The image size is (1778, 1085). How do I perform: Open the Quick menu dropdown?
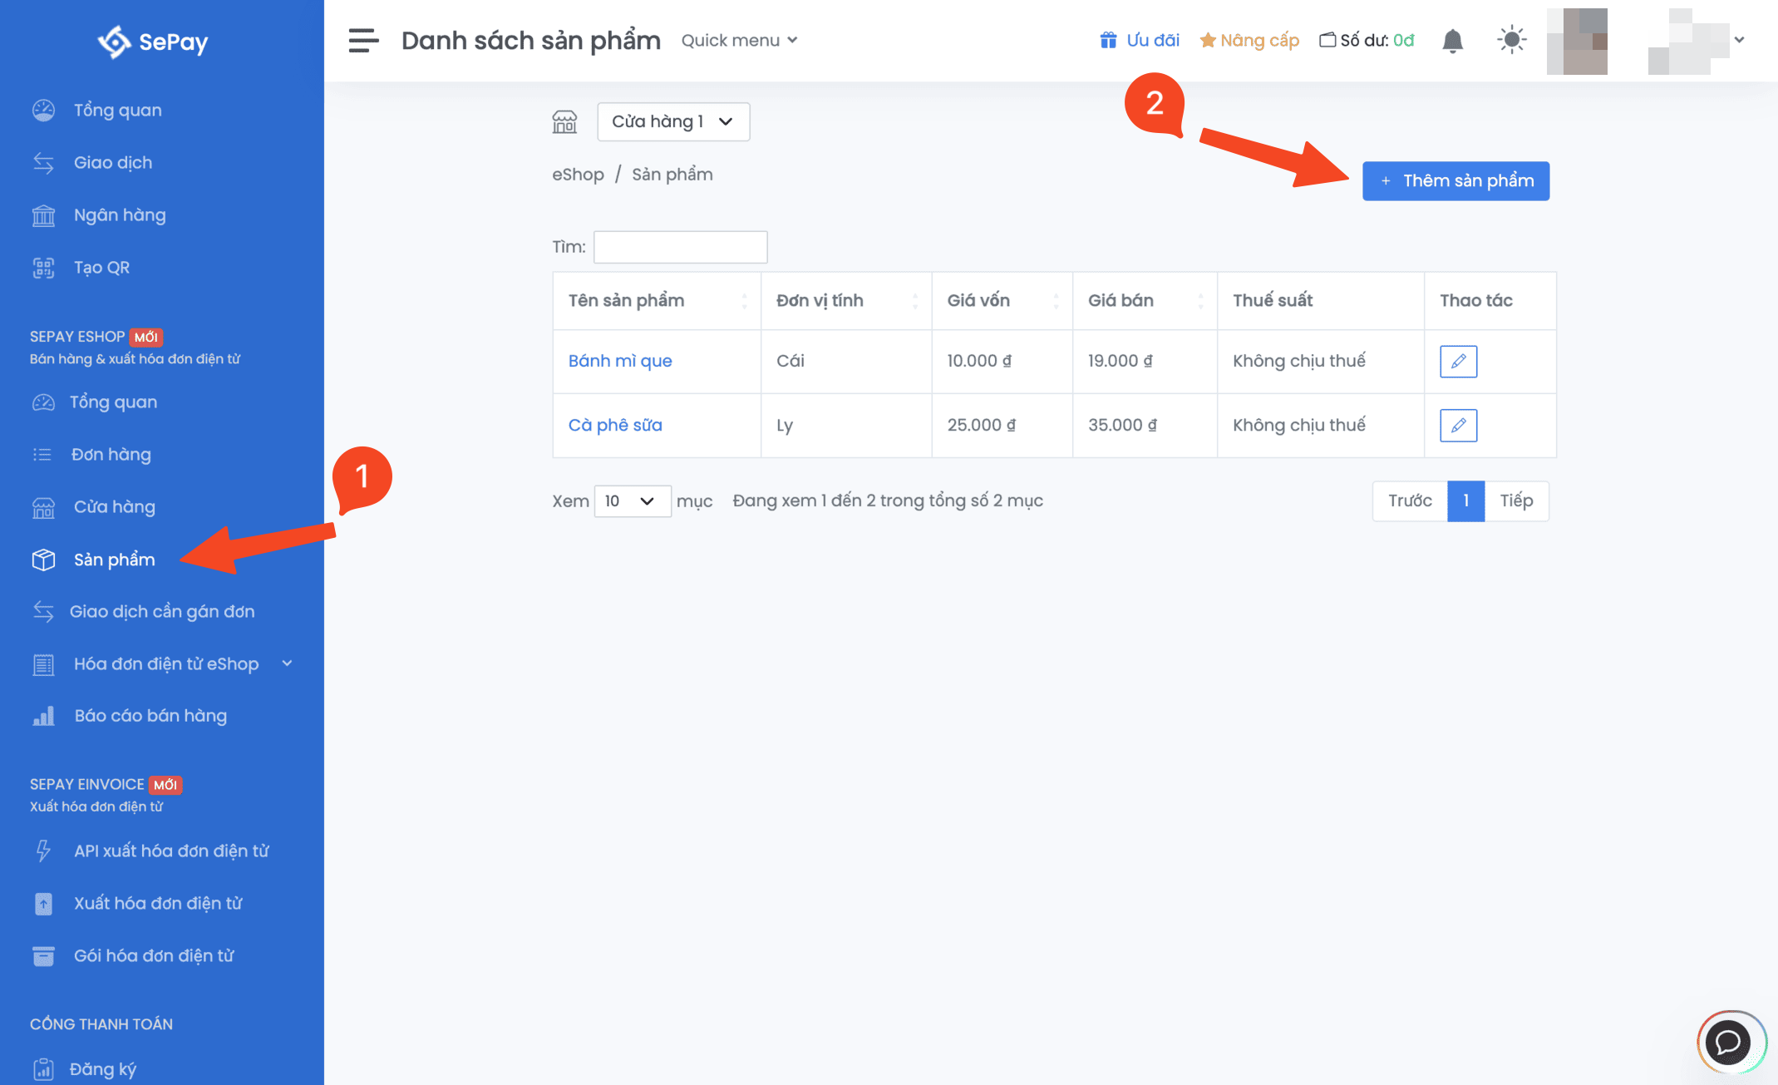coord(739,40)
